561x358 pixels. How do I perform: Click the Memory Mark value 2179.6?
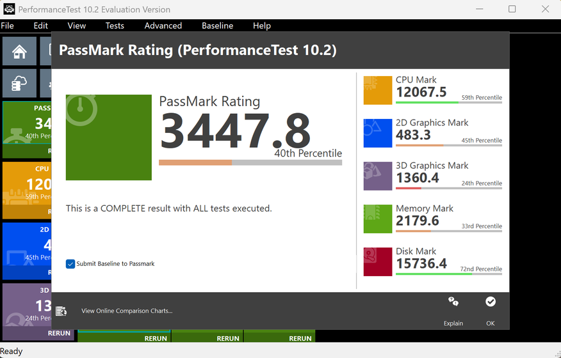(x=417, y=221)
